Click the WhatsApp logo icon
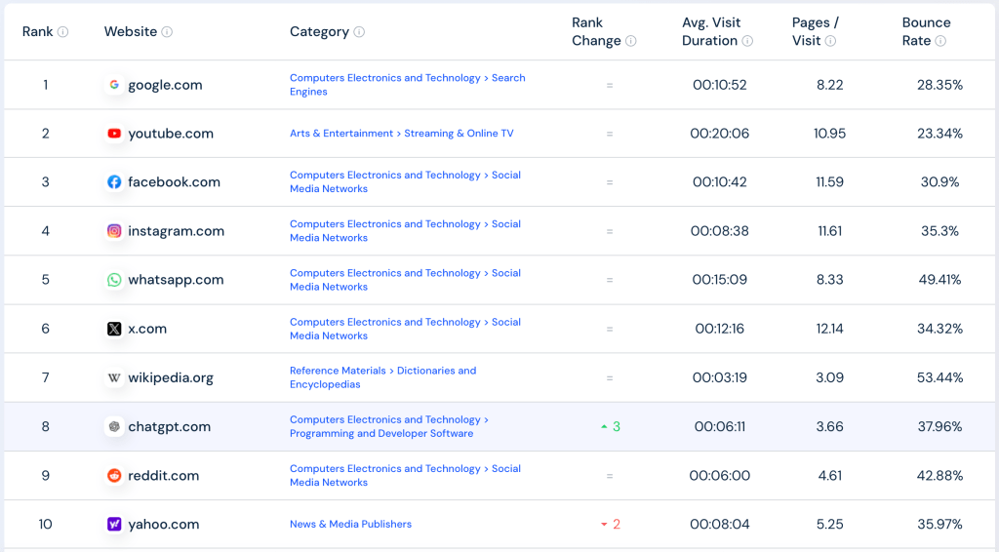Screen dimensions: 999x552 click(x=114, y=280)
